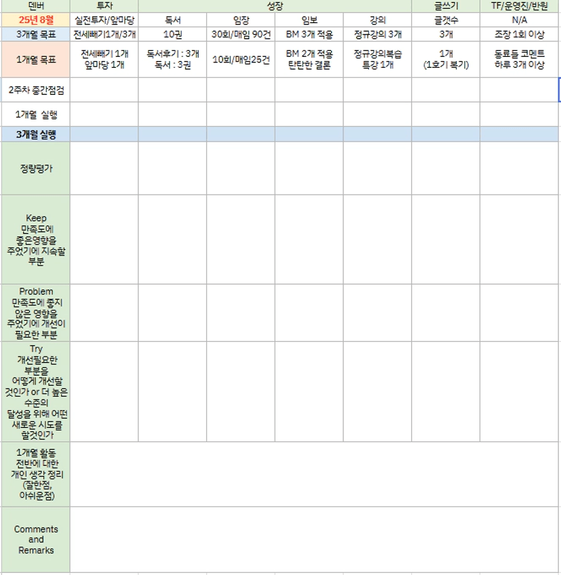
Task: Select the '정규강의복습 특강 1개' cell
Action: [x=377, y=60]
